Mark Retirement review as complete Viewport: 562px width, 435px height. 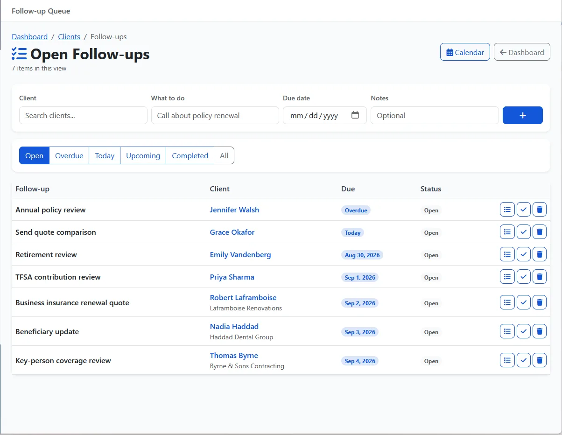[524, 254]
